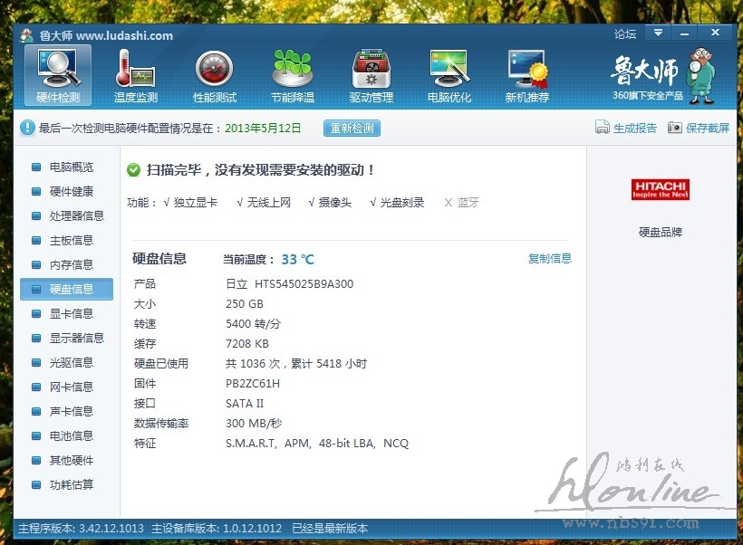Screen dimensions: 743x545
Task: Click the 复制信息 copy info link
Action: point(550,259)
